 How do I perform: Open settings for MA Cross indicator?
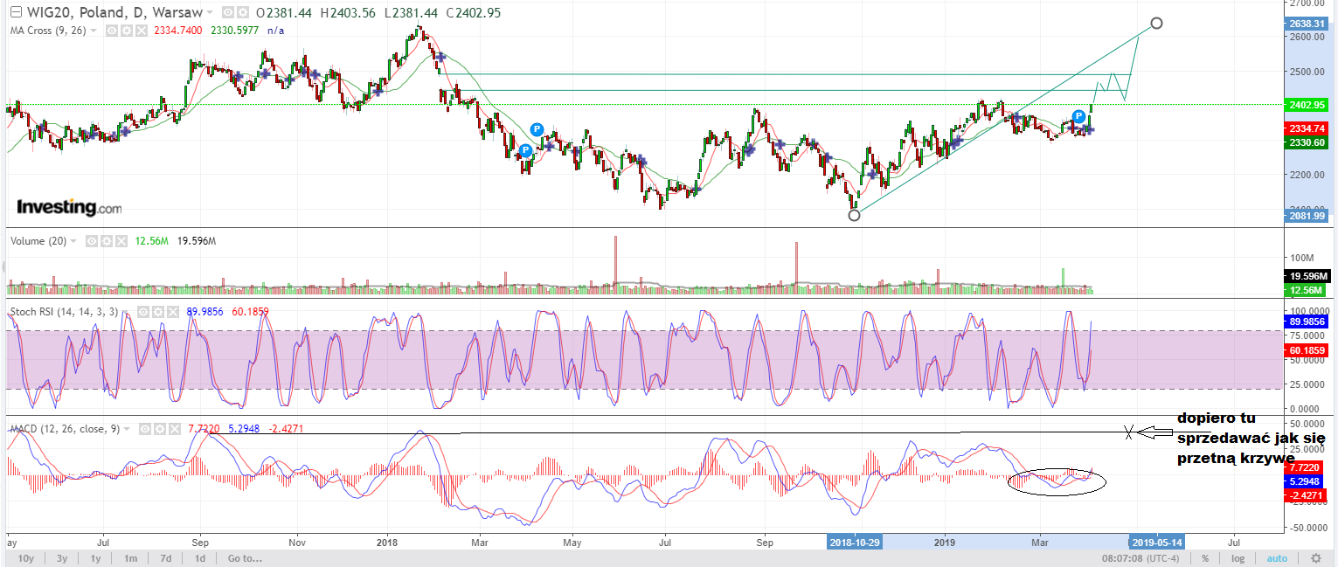point(125,31)
